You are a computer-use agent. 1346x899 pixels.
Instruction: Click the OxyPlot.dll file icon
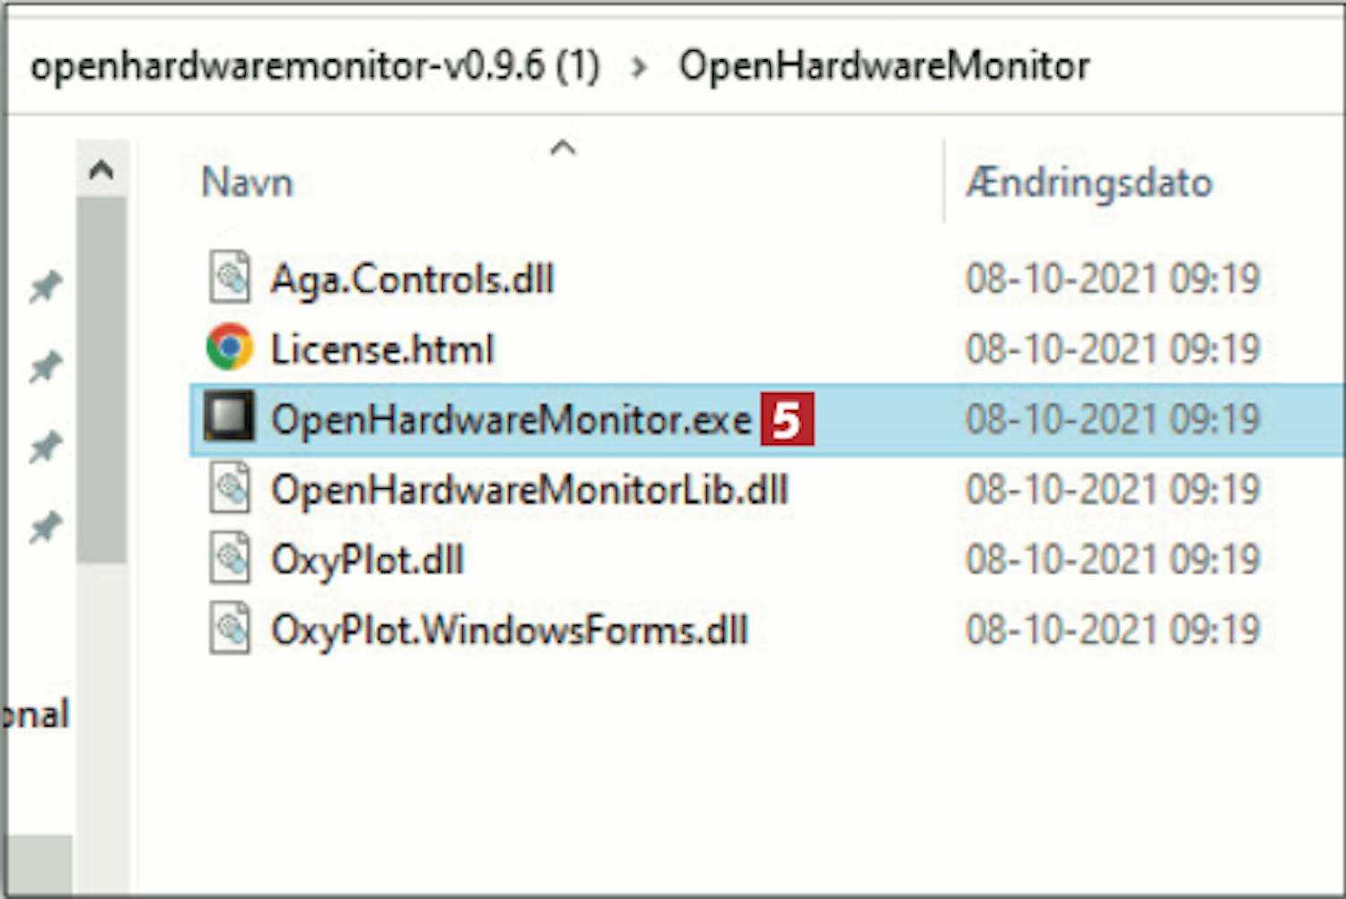230,558
